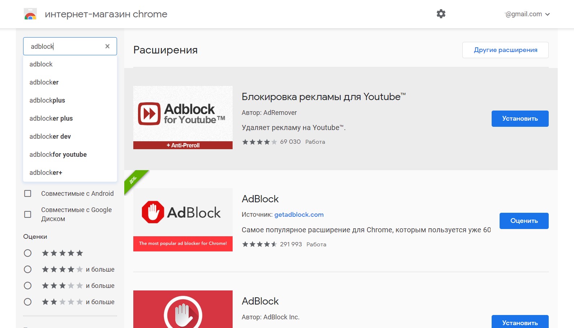Tick the 'Совместимые с Google Диском' checkbox
574x328 pixels.
tap(27, 214)
